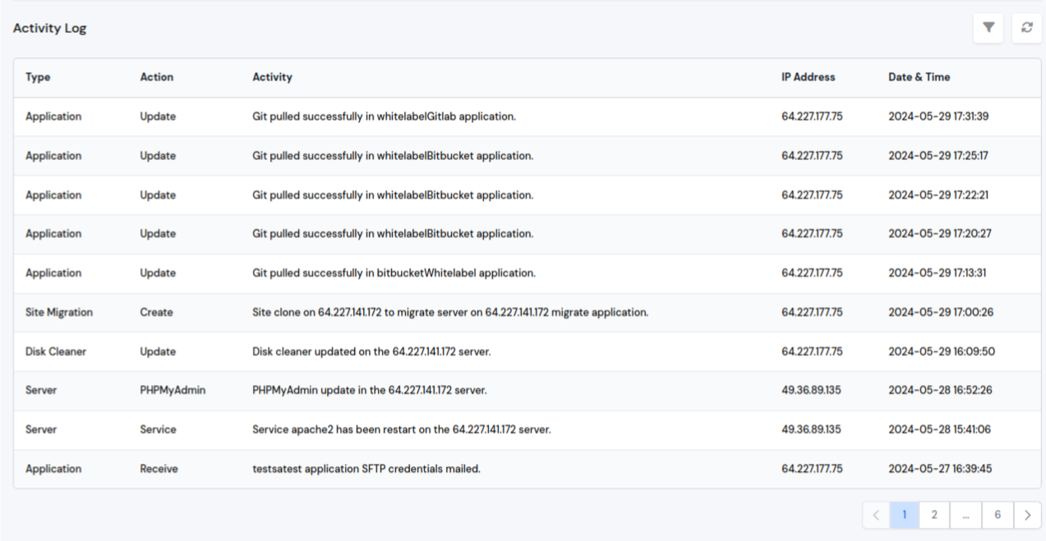Viewport: 1046px width, 541px height.
Task: Click the apache2 service restart entry
Action: coord(401,430)
